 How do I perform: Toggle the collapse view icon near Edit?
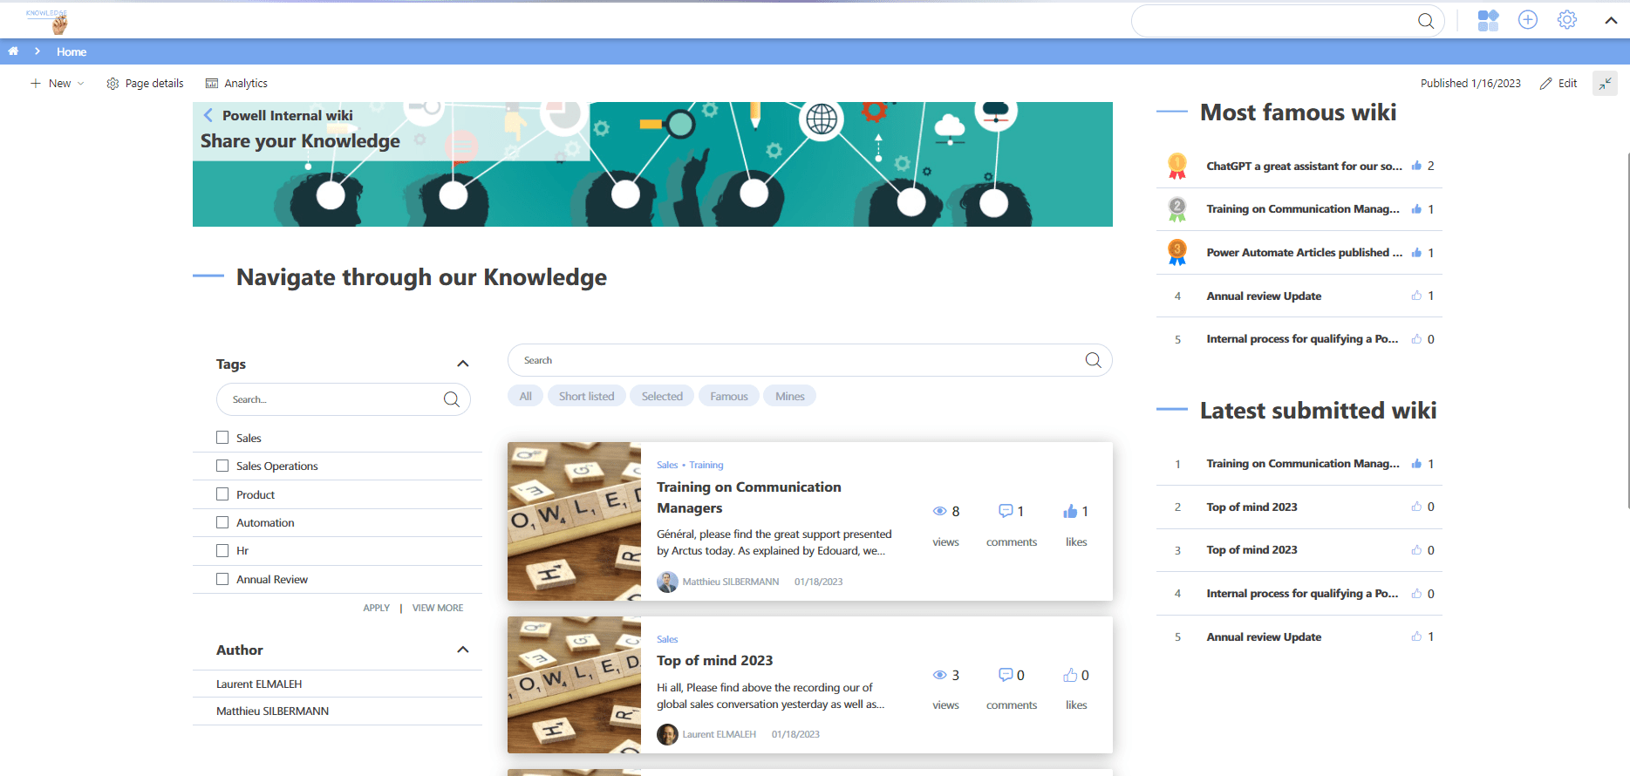tap(1605, 84)
